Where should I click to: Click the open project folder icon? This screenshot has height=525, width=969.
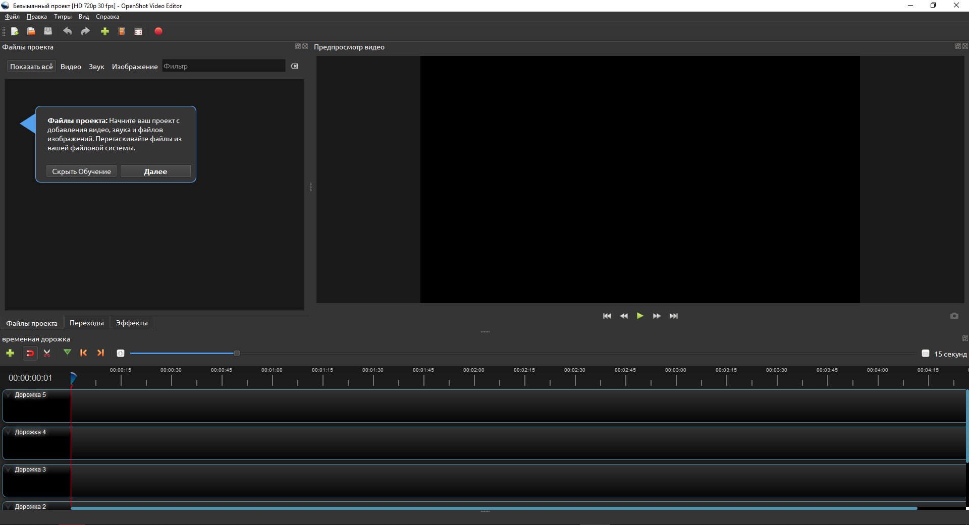tap(31, 31)
